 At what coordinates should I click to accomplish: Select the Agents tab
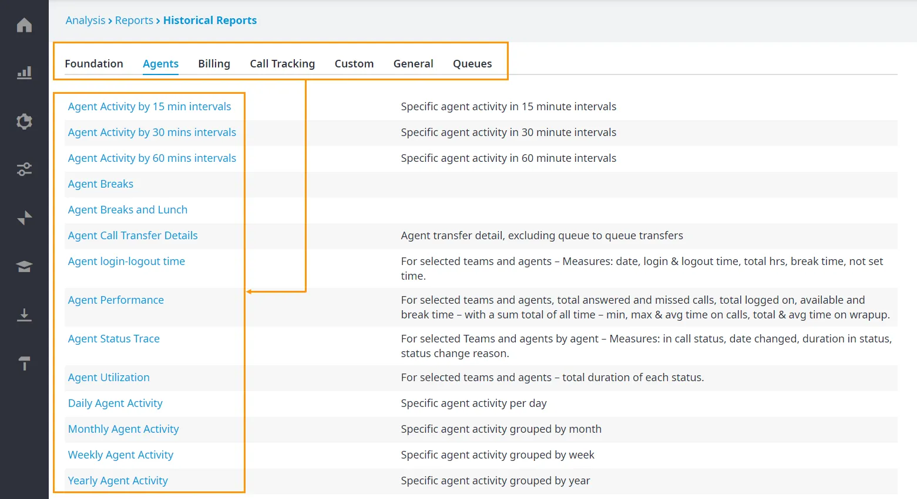pyautogui.click(x=160, y=64)
